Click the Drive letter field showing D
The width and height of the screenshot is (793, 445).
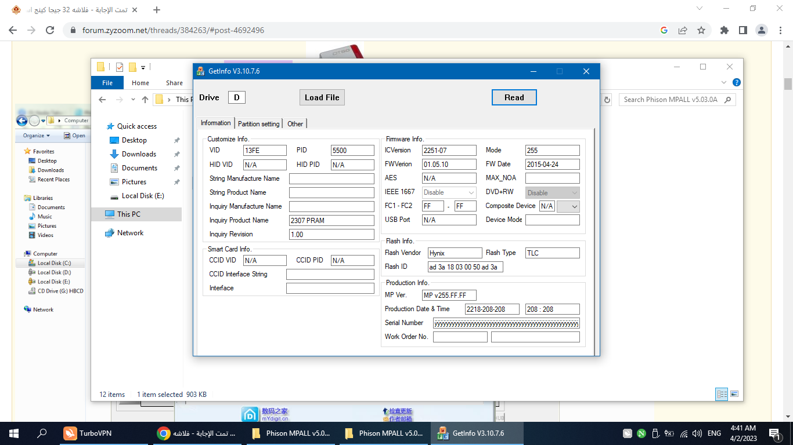(237, 97)
